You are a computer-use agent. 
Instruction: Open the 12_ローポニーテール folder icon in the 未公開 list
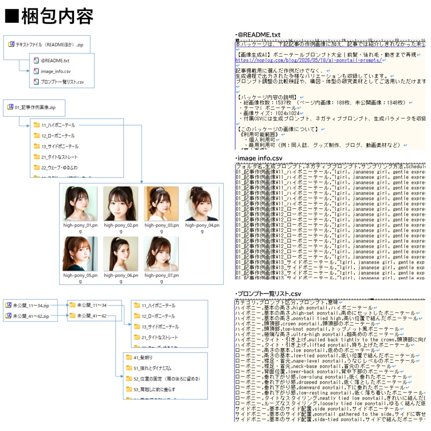[137, 316]
